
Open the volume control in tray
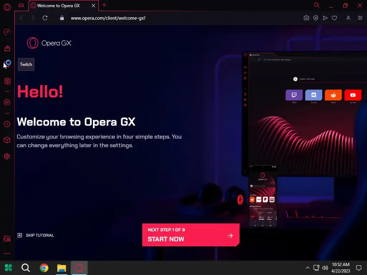click(325, 268)
